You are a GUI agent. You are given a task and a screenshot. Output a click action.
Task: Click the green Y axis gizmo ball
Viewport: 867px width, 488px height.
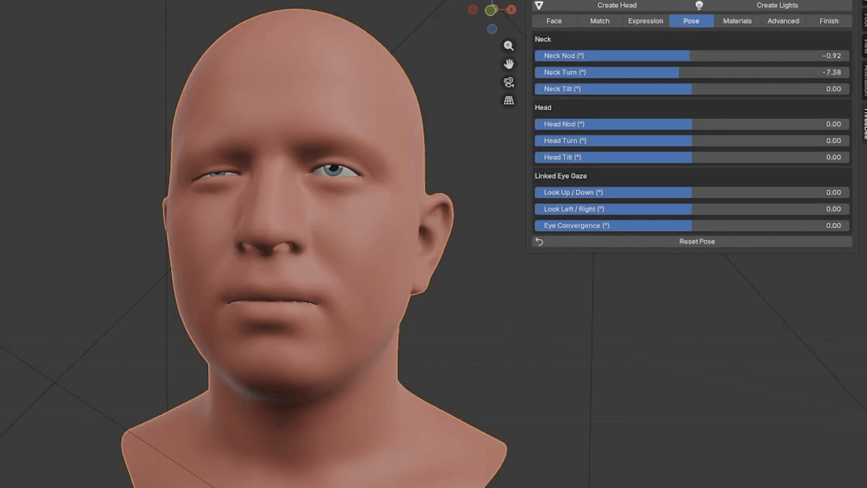490,10
